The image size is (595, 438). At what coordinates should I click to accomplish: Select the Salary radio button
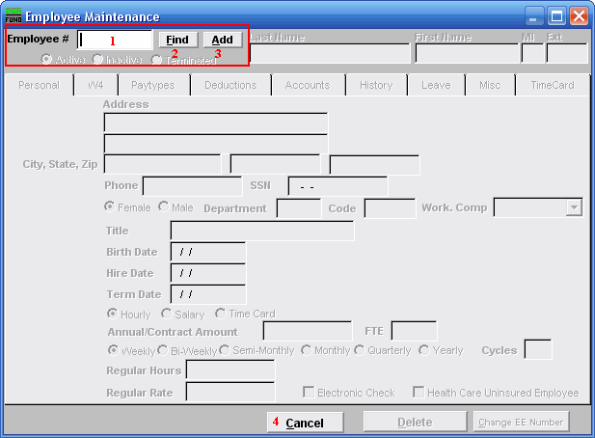pyautogui.click(x=168, y=314)
